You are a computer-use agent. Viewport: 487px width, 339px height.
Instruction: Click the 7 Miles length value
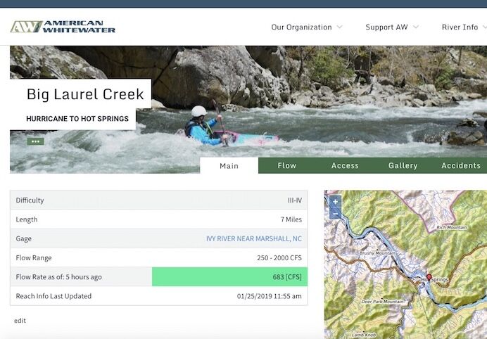click(291, 219)
